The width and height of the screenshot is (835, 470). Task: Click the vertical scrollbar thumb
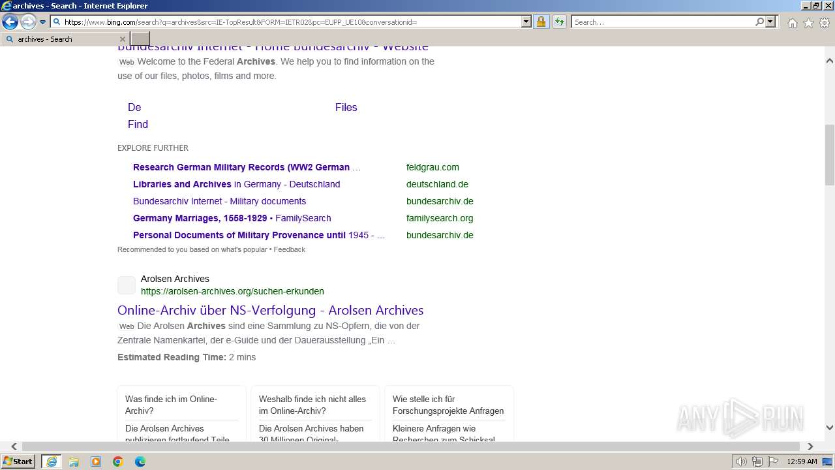pos(830,155)
